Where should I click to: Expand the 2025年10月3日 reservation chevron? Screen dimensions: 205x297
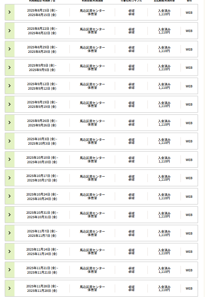tap(10, 141)
